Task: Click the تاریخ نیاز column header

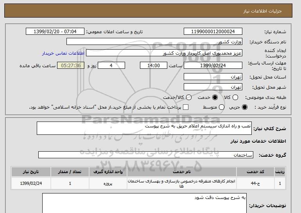Action: [31, 172]
